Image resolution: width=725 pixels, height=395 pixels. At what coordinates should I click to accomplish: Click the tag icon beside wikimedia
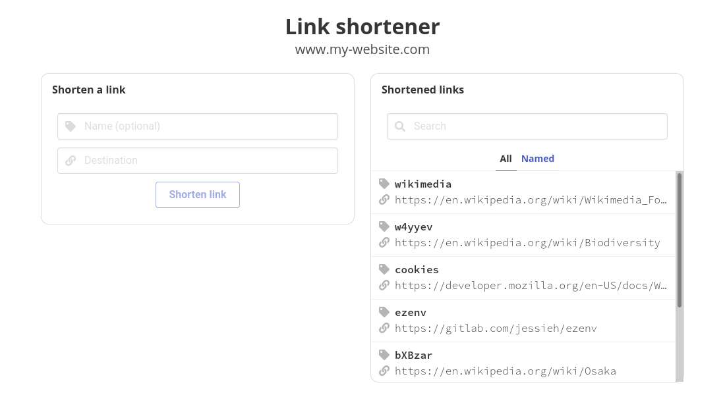pos(384,184)
